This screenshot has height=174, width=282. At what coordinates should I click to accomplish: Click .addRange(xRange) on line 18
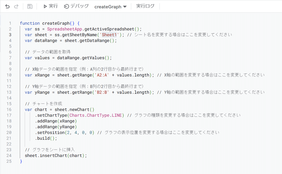click(56, 121)
